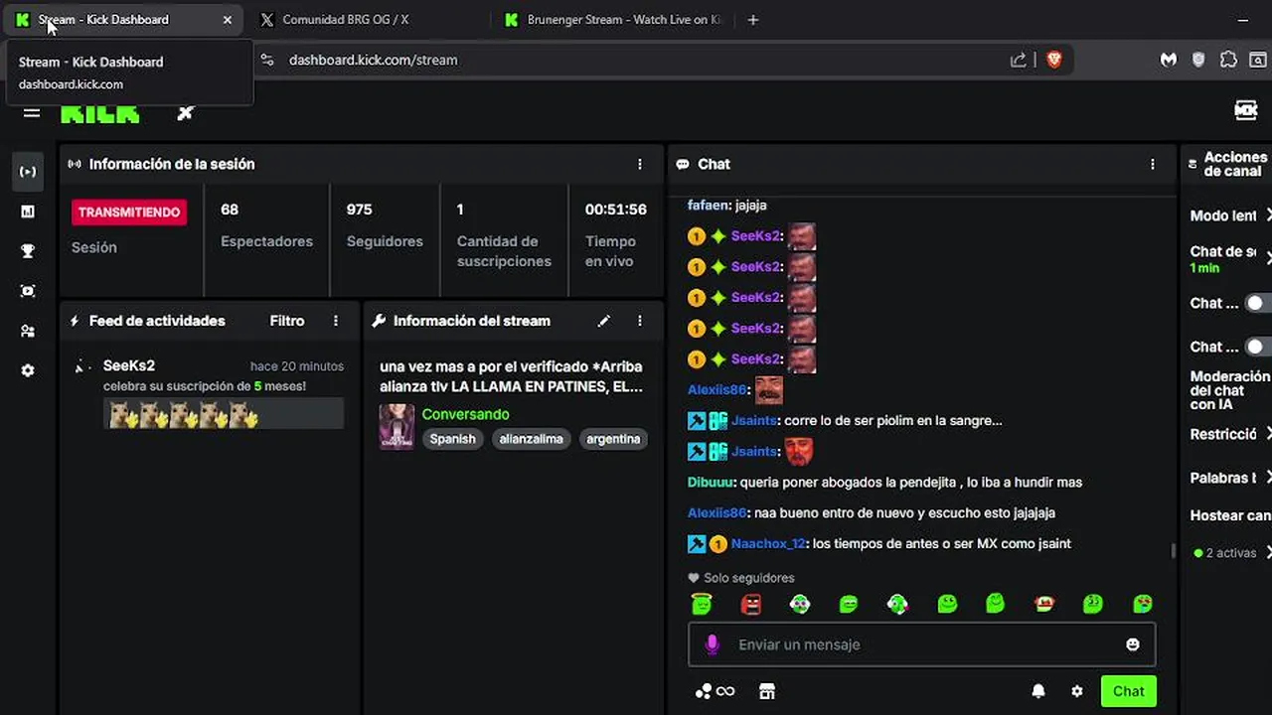The width and height of the screenshot is (1272, 715).
Task: Open the settings gear in the sidebar
Action: [28, 370]
